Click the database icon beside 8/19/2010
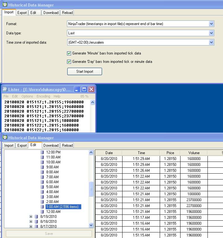 (36, 217)
